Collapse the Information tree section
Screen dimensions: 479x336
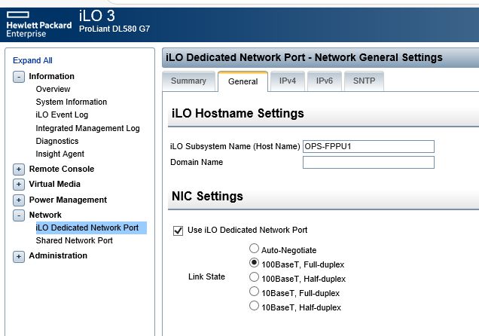click(x=19, y=76)
